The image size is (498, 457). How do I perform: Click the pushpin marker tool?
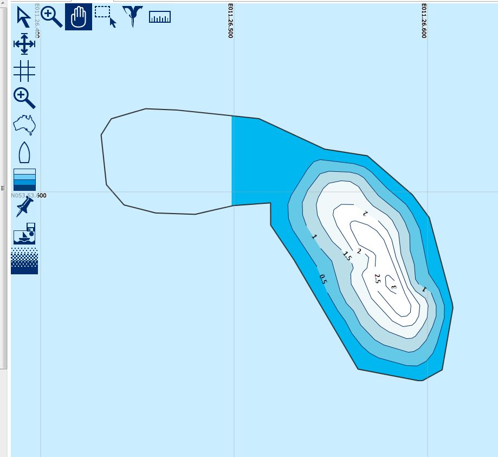(x=24, y=207)
